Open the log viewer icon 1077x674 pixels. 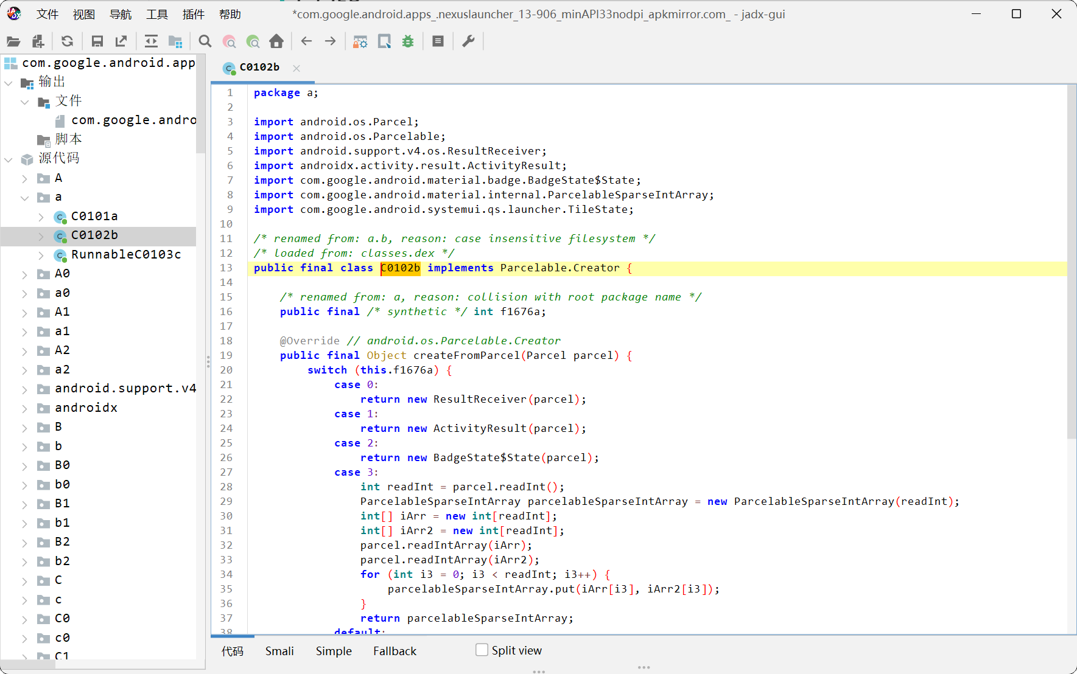[x=438, y=41]
